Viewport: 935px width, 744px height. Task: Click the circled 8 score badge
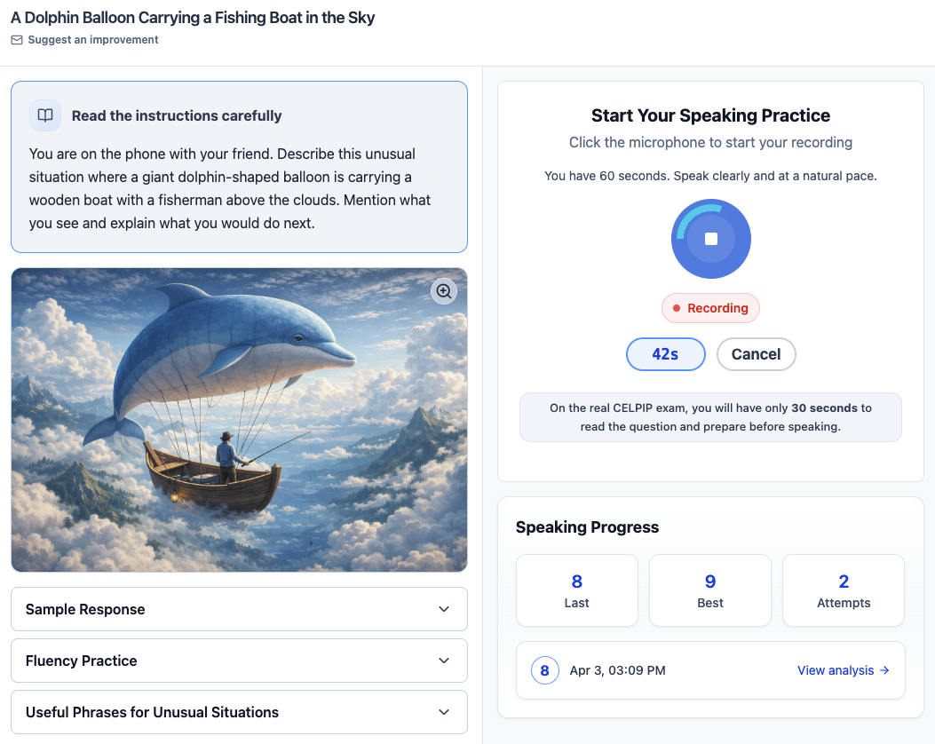[x=545, y=670]
